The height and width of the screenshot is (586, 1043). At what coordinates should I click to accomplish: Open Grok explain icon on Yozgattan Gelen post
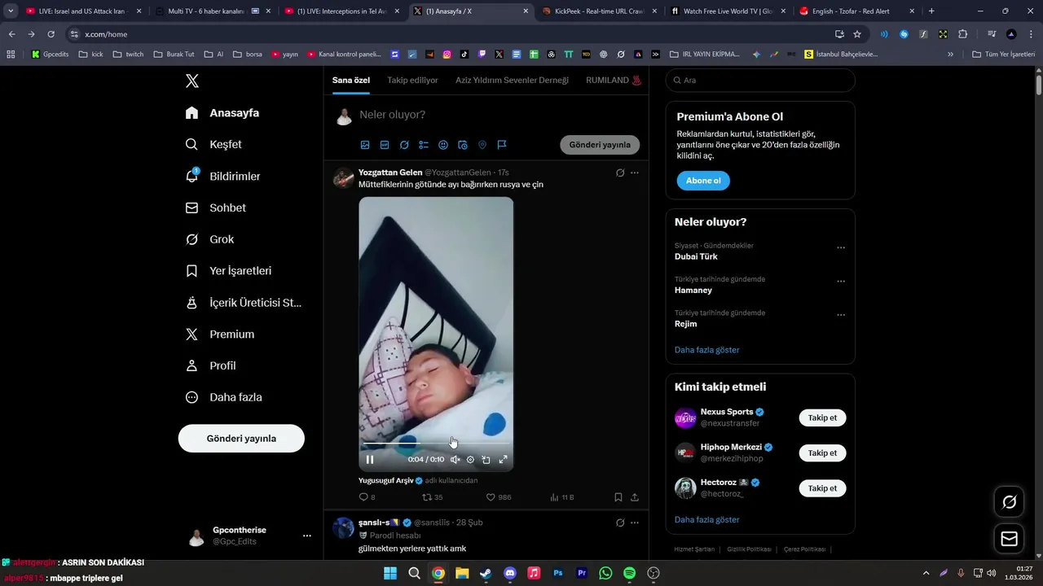(620, 173)
